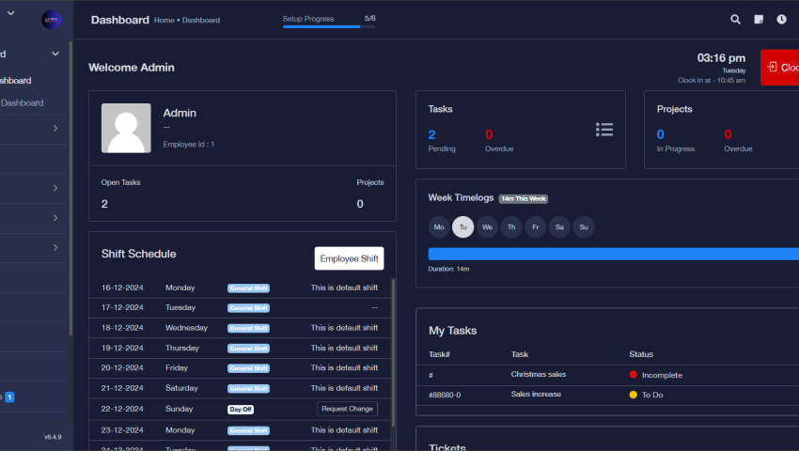Click General Shift badge for 16-12-2024
The width and height of the screenshot is (799, 451).
coord(249,288)
